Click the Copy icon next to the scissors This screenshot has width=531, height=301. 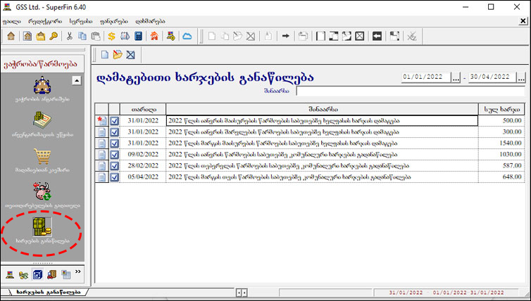[x=82, y=36]
